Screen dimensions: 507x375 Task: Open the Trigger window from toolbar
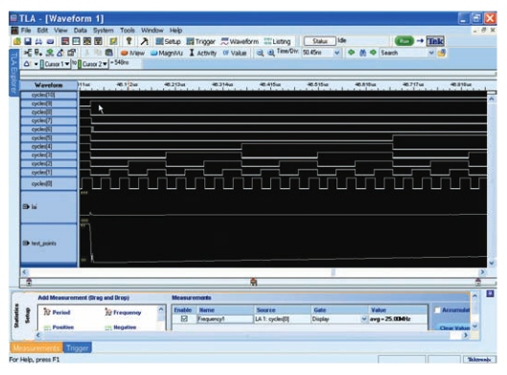pyautogui.click(x=201, y=41)
